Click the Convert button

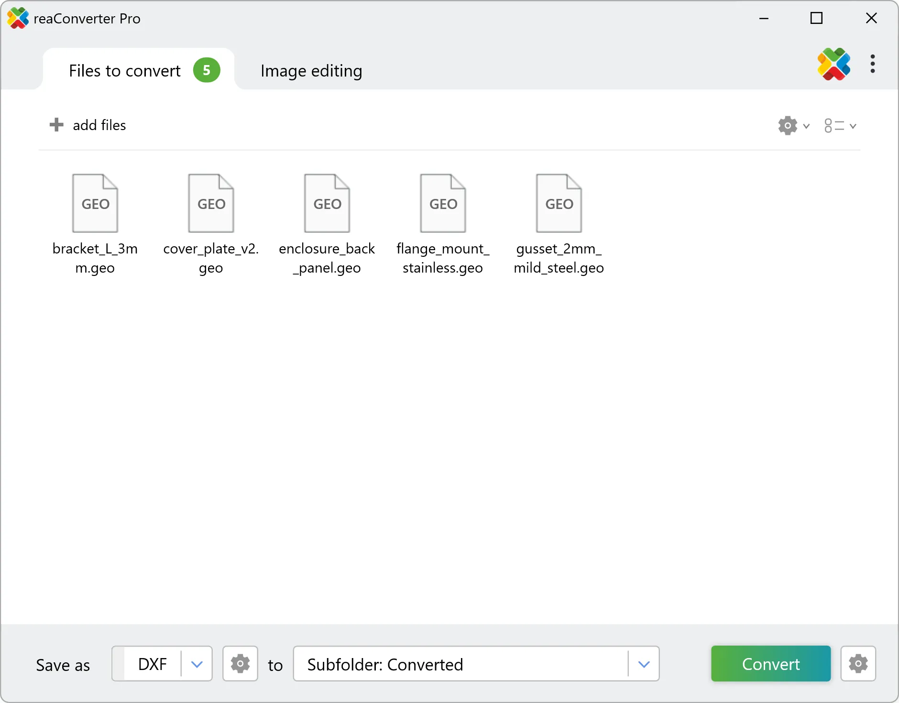[770, 664]
